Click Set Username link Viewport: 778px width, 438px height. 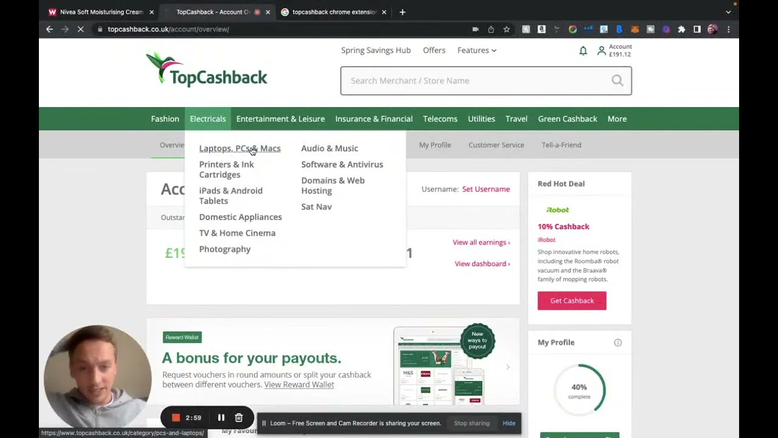pyautogui.click(x=486, y=189)
